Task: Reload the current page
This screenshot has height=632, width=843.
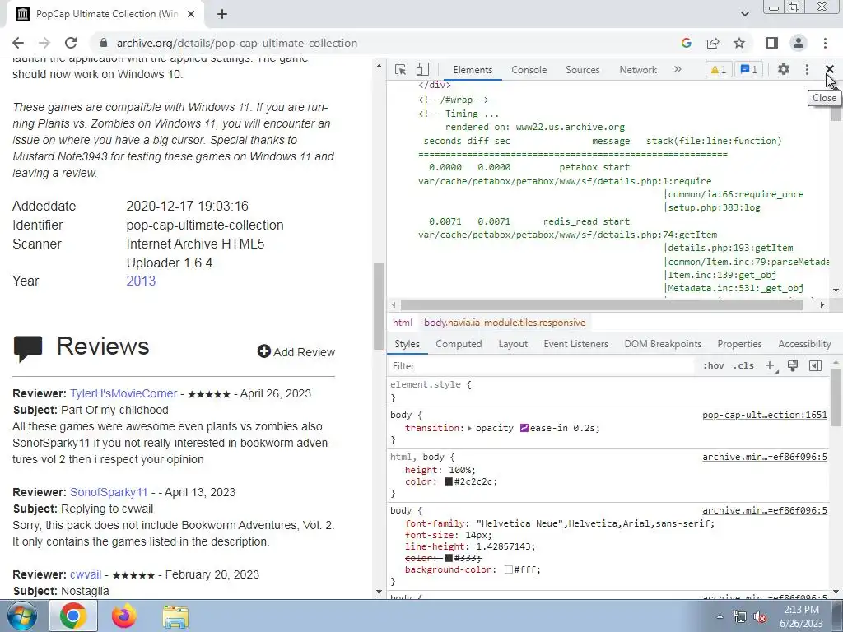Action: [x=71, y=43]
